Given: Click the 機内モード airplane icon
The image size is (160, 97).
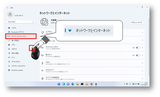Looking at the screenshot, I should 42,55.
